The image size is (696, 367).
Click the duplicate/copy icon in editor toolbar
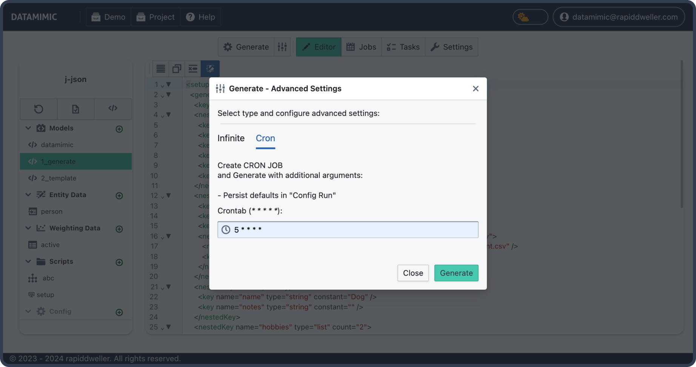176,68
